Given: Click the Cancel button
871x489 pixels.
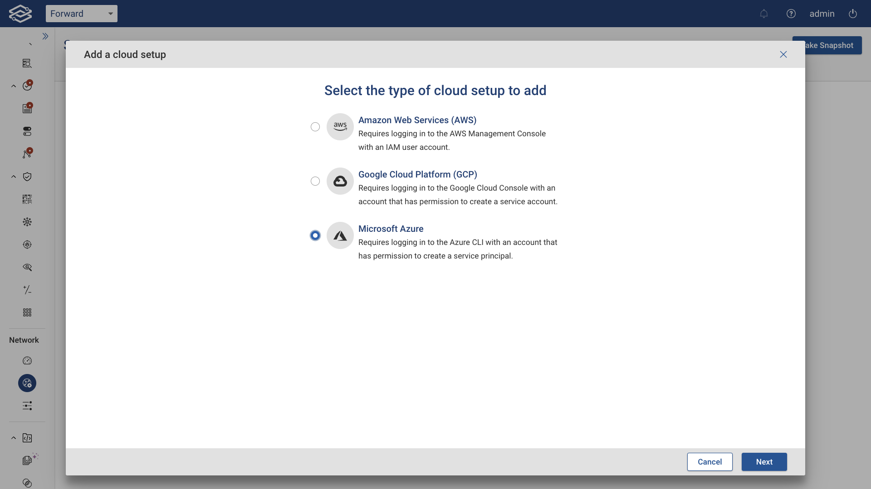Looking at the screenshot, I should [710, 461].
